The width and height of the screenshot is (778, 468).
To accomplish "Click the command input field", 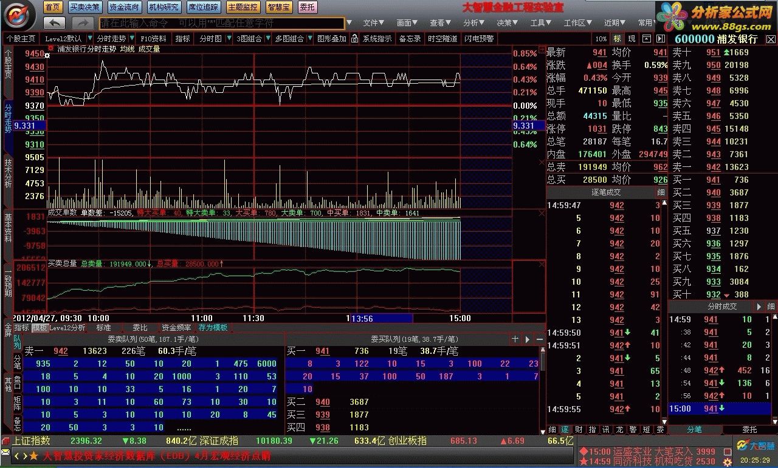I will [x=221, y=23].
